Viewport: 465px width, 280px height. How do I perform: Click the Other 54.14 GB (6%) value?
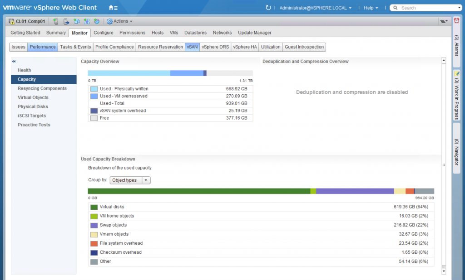[413, 261]
